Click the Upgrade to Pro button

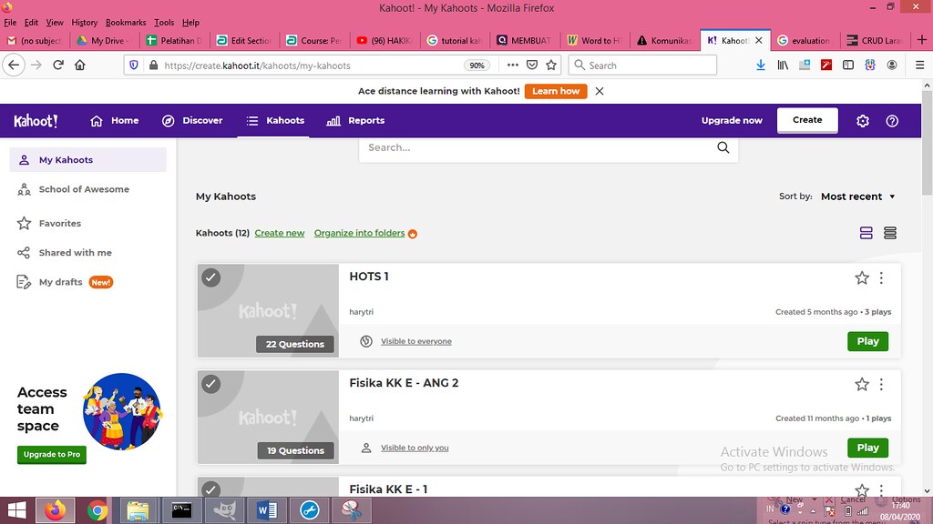[x=52, y=455]
